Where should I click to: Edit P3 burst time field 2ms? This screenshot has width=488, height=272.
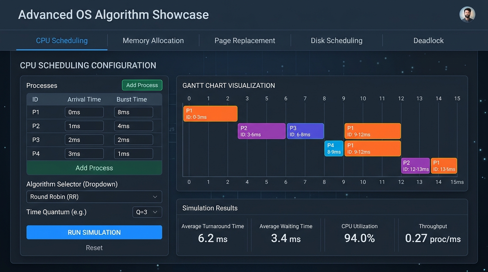133,140
